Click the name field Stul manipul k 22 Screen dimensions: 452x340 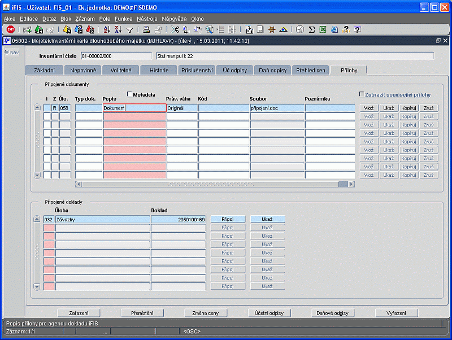coord(295,56)
